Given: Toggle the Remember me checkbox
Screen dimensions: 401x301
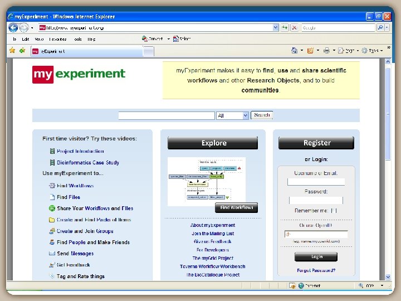Looking at the screenshot, I should tap(334, 211).
